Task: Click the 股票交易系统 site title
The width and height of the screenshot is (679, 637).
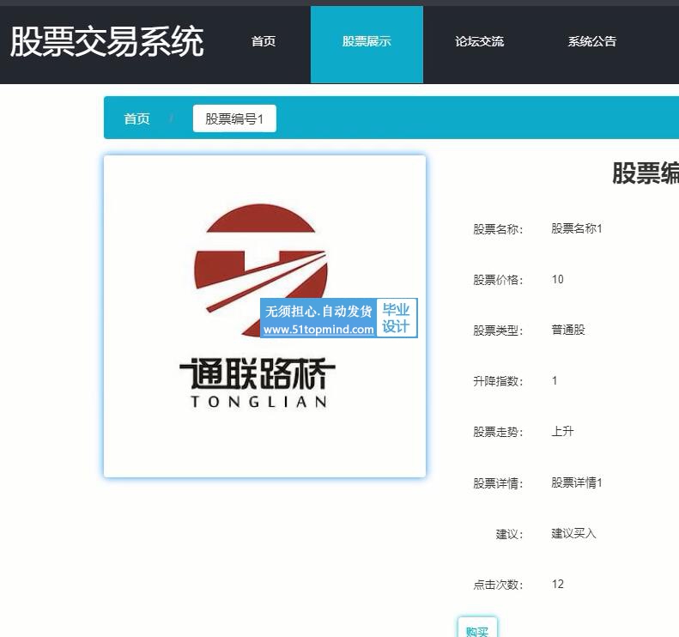Action: pyautogui.click(x=106, y=41)
